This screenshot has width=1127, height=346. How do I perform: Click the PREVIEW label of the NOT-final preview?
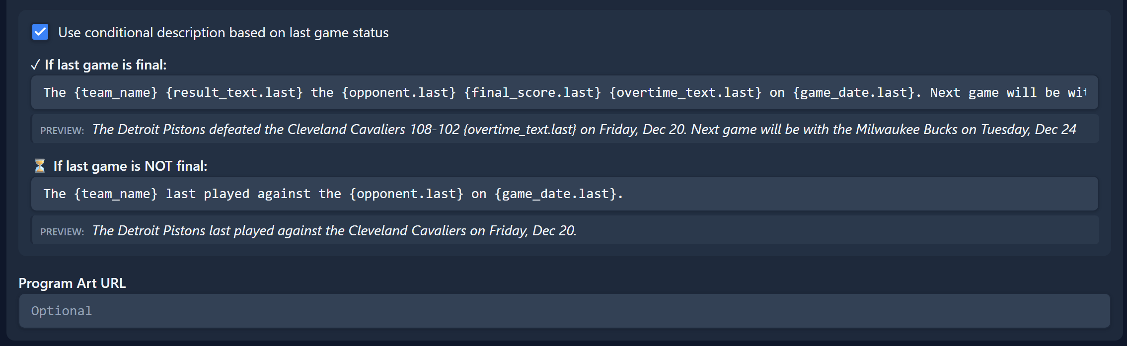62,232
